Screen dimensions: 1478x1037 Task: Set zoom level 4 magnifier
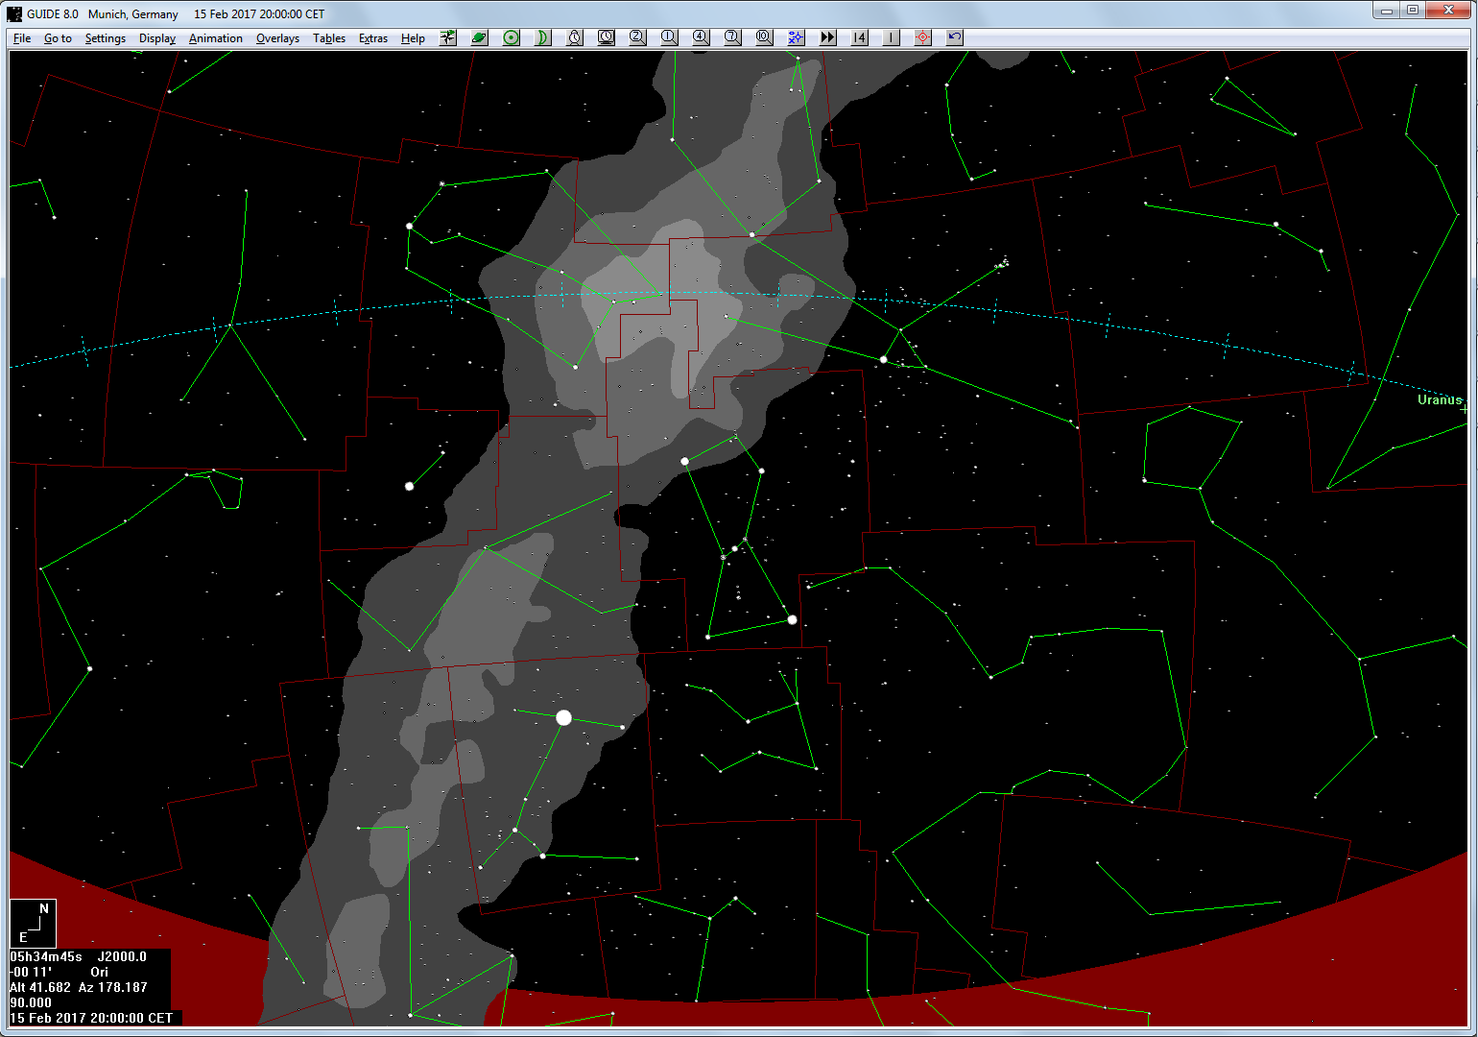701,37
